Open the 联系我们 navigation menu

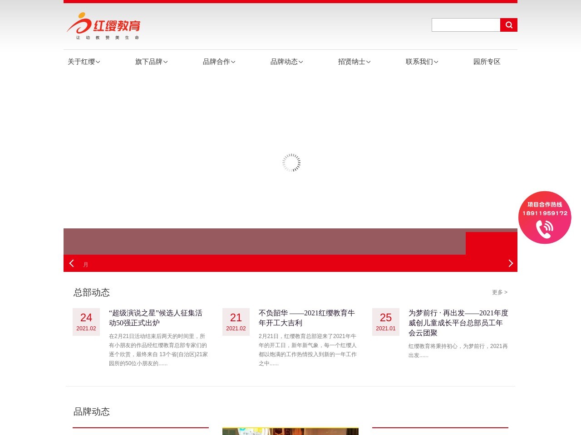(x=422, y=62)
